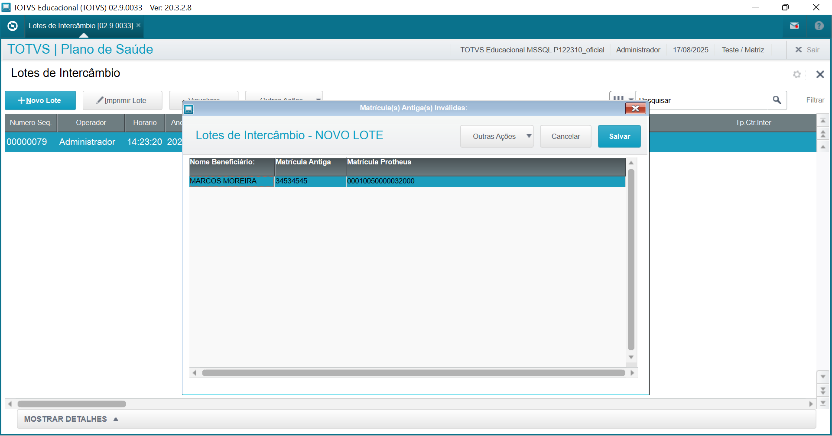Open the help question mark icon
This screenshot has width=832, height=436.
pos(819,26)
